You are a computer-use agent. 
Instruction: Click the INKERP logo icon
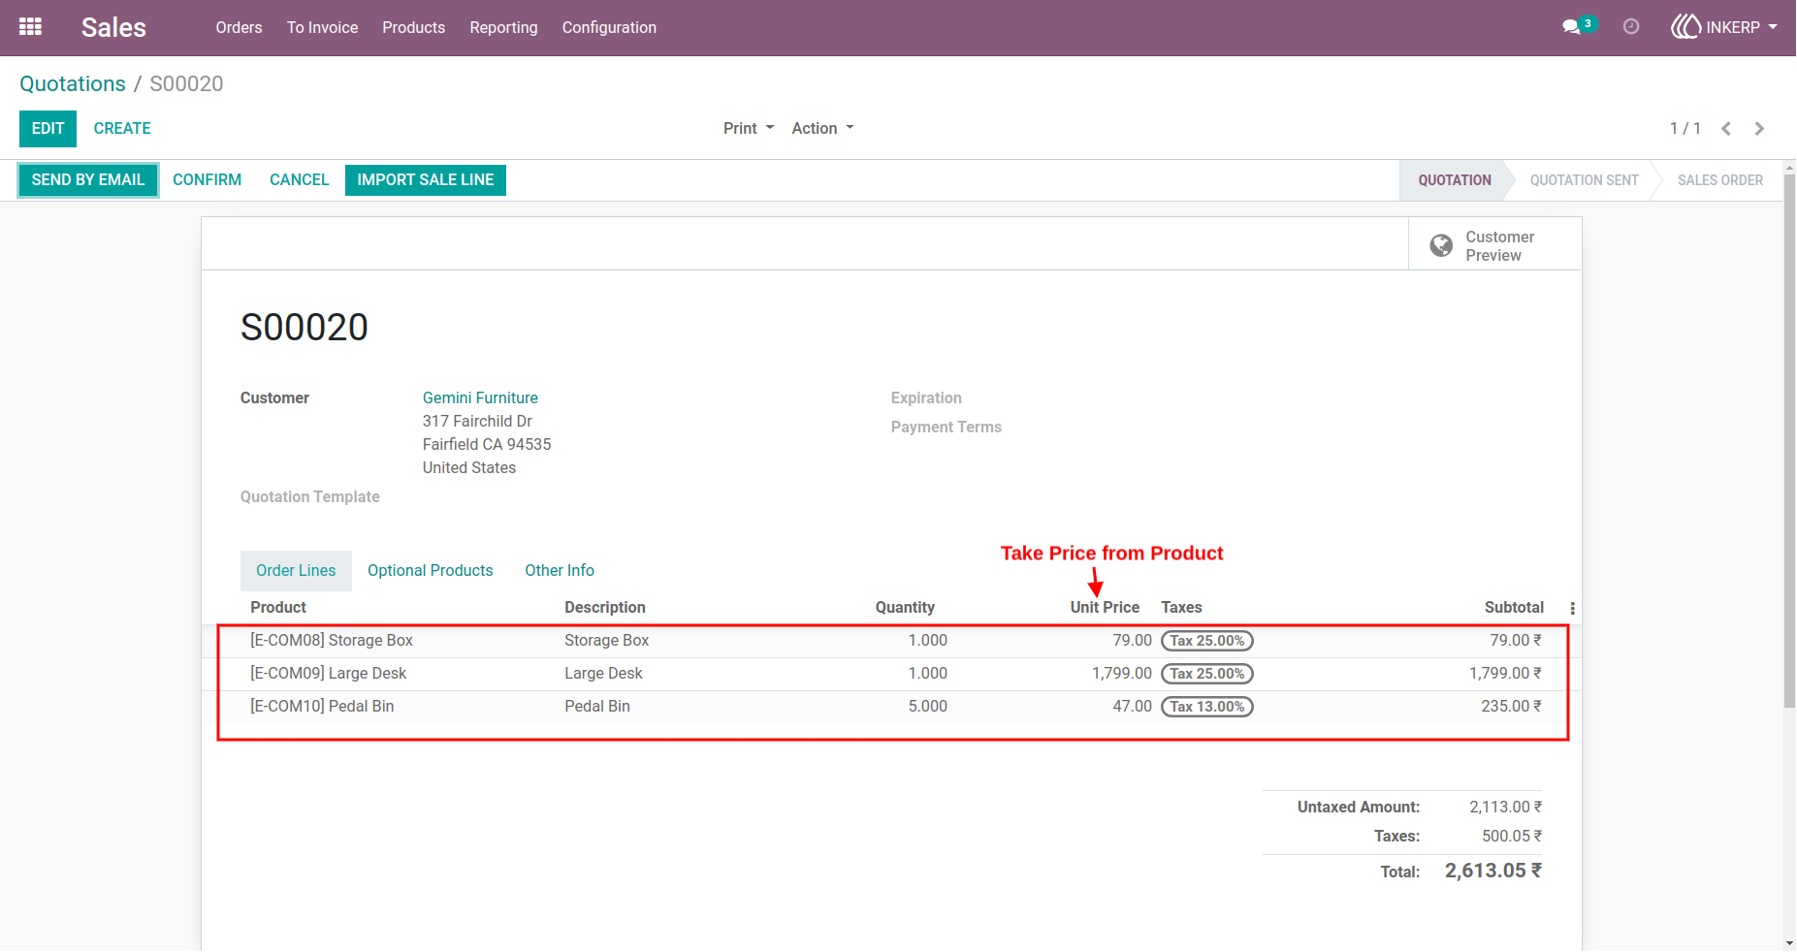[x=1685, y=27]
